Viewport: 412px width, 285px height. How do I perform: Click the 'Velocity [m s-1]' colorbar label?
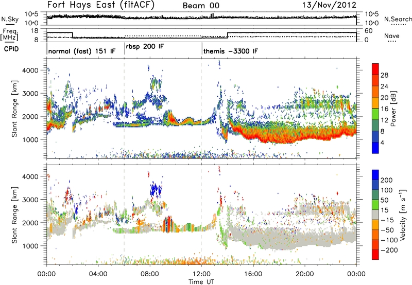click(x=402, y=215)
